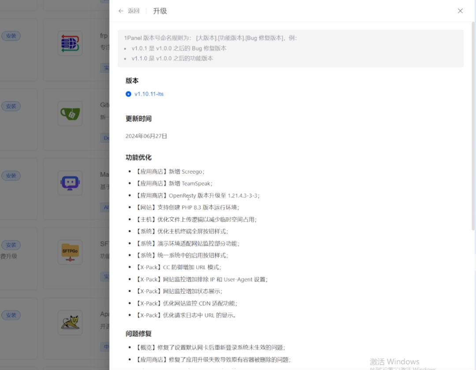Click the 1Panel 版本号命名规则 note text
Image resolution: width=476 pixels, height=370 pixels.
click(210, 38)
